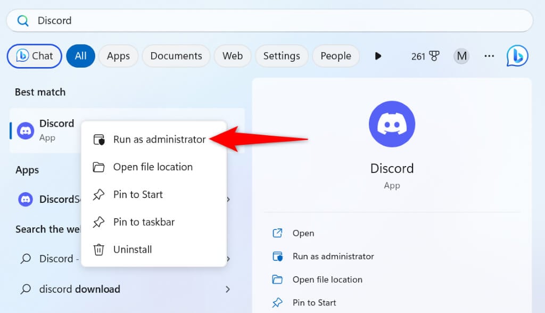545x313 pixels.
Task: Click the Discord title in details pane
Action: point(392,168)
